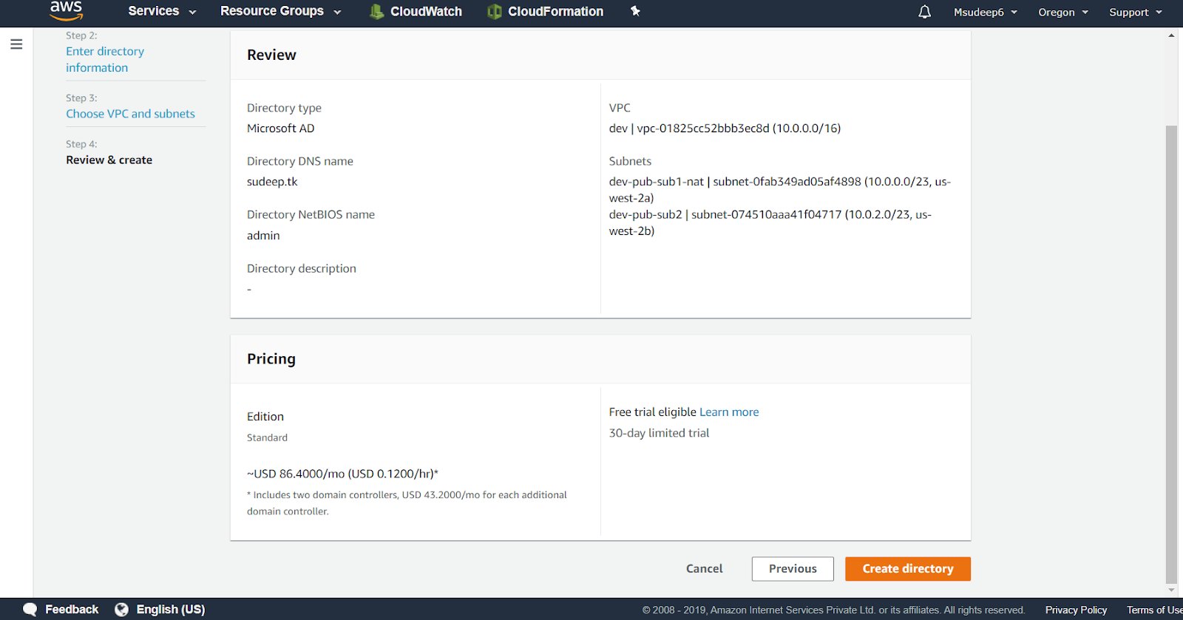Return to Choose VPC and subnets step
This screenshot has width=1183, height=620.
(130, 114)
